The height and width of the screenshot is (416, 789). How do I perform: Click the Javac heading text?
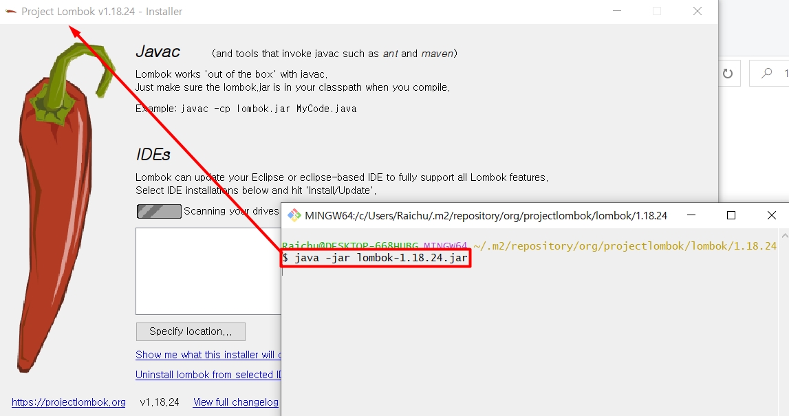tap(158, 52)
